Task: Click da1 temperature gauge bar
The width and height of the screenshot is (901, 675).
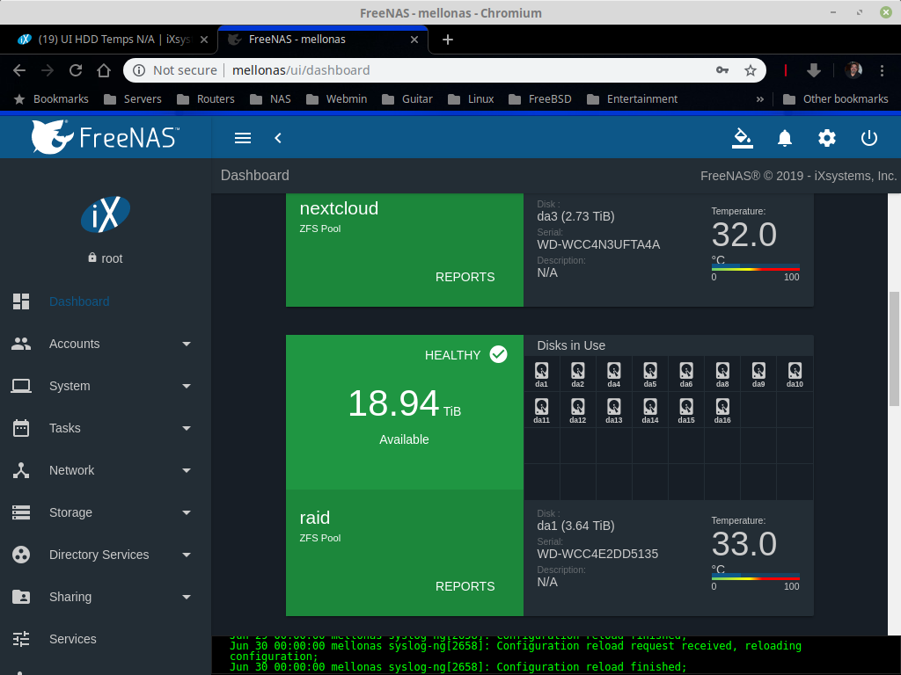Action: pos(756,577)
